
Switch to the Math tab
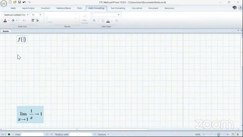coord(13,8)
